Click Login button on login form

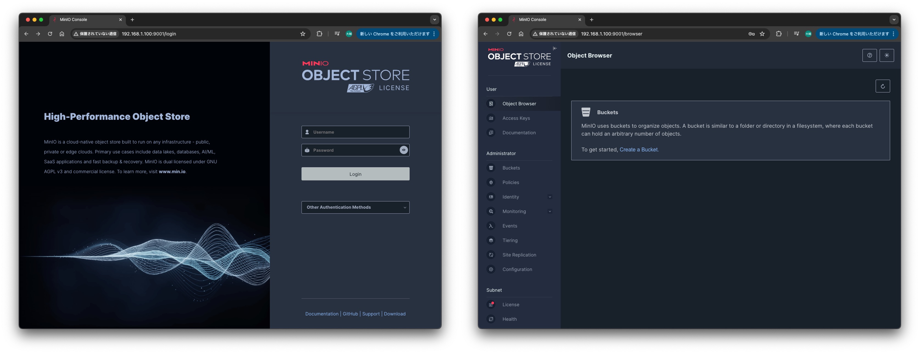coord(355,174)
